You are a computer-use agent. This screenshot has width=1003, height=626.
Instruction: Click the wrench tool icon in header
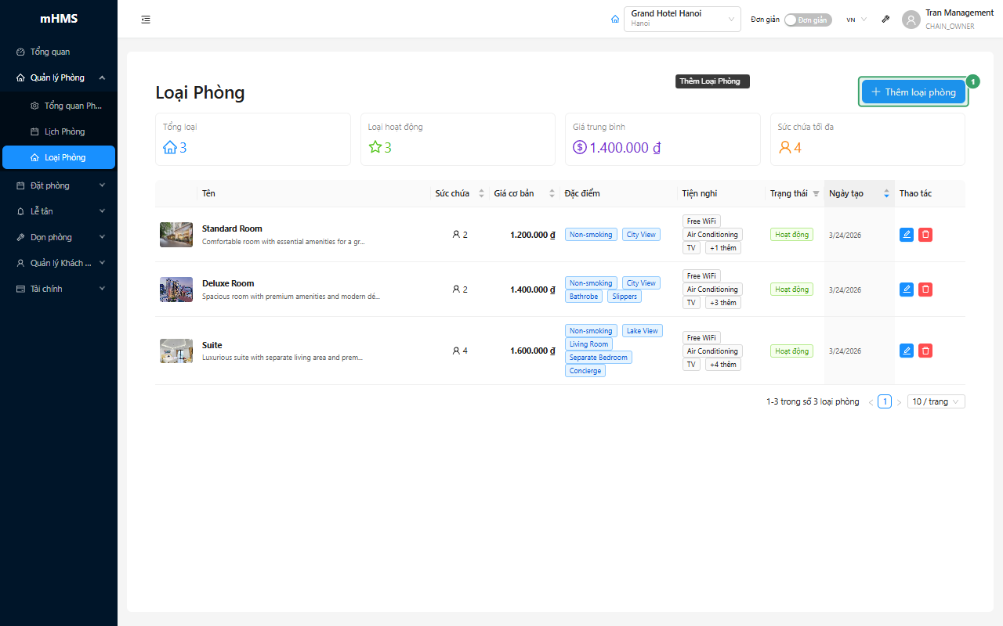(x=885, y=20)
